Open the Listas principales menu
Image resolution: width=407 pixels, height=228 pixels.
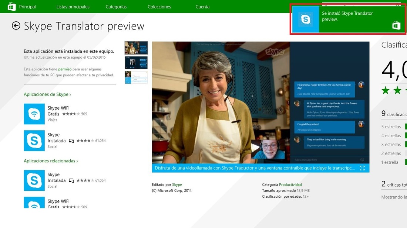tap(73, 7)
